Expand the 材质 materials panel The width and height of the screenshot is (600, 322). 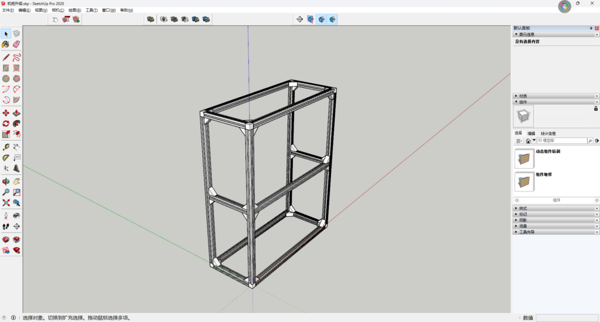[x=523, y=96]
